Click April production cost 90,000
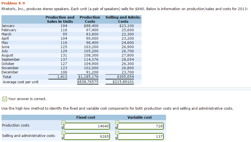The width and height of the screenshot is (251, 142). click(x=92, y=38)
